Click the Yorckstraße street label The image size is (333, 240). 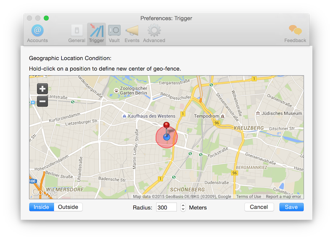[218, 152]
